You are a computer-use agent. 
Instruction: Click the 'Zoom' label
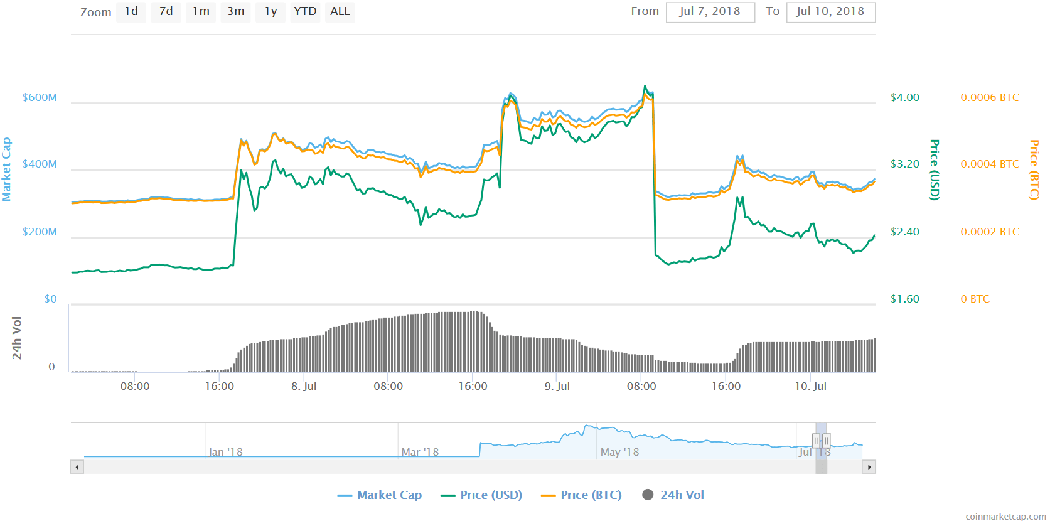96,12
